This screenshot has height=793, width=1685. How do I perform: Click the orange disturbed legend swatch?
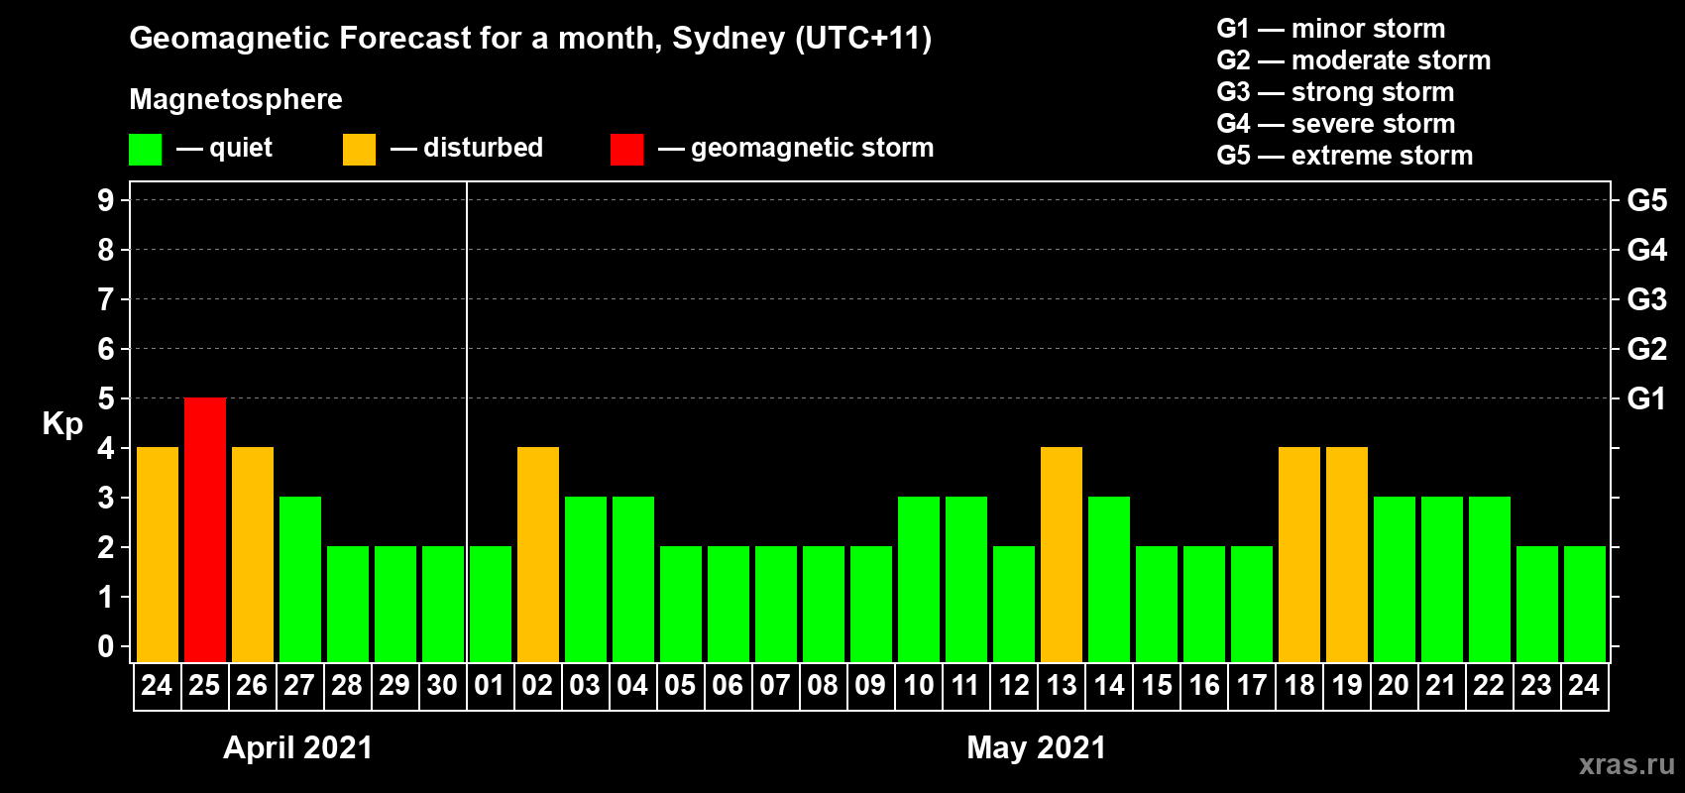(x=359, y=150)
